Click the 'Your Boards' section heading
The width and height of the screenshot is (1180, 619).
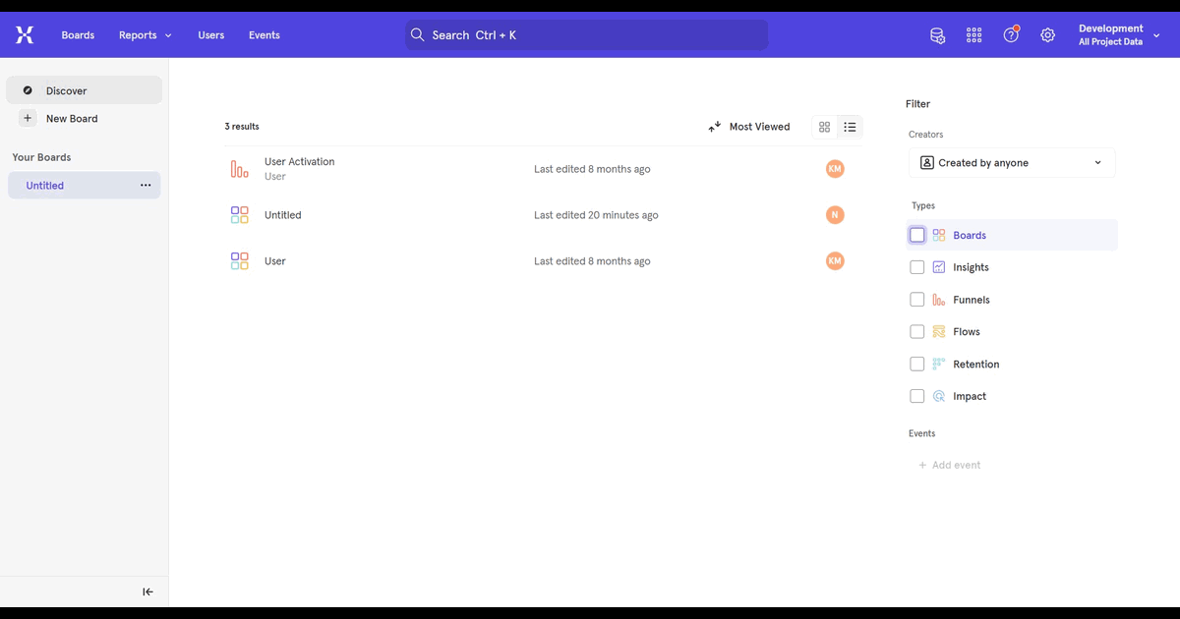point(41,157)
